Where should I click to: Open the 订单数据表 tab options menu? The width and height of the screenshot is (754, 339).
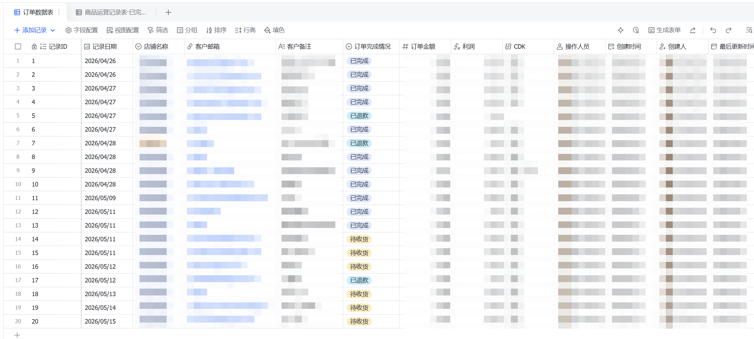59,12
